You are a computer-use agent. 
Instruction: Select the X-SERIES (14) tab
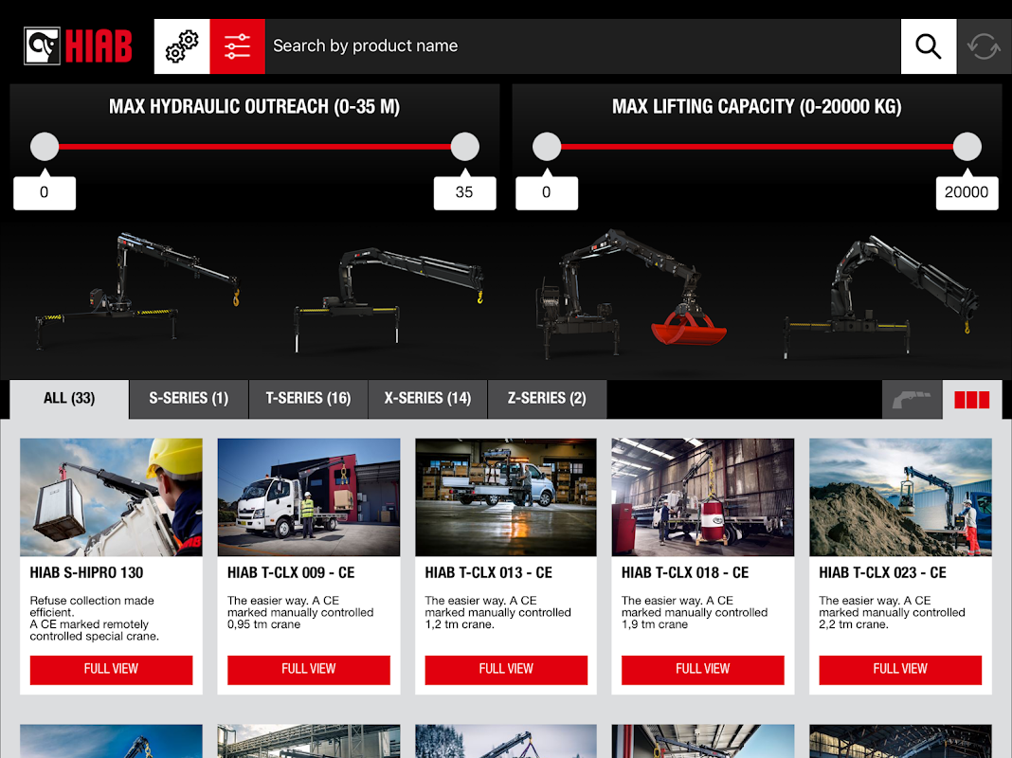[428, 399]
